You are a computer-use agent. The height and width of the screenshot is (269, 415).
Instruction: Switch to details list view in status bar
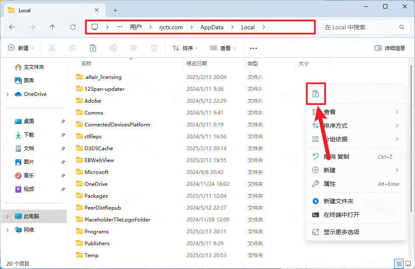pos(399,263)
